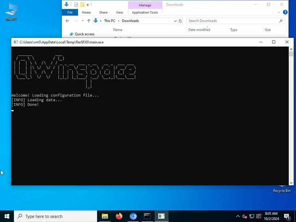The image size is (296, 222).
Task: Sort by Type column header
Action: 234,30
